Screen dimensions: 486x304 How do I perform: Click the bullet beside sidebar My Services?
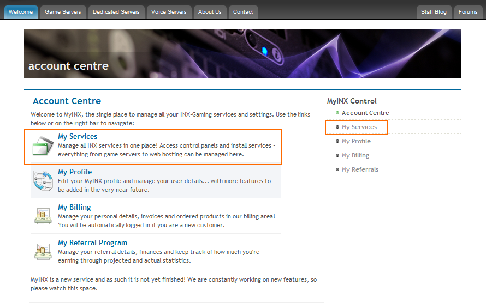pos(337,127)
